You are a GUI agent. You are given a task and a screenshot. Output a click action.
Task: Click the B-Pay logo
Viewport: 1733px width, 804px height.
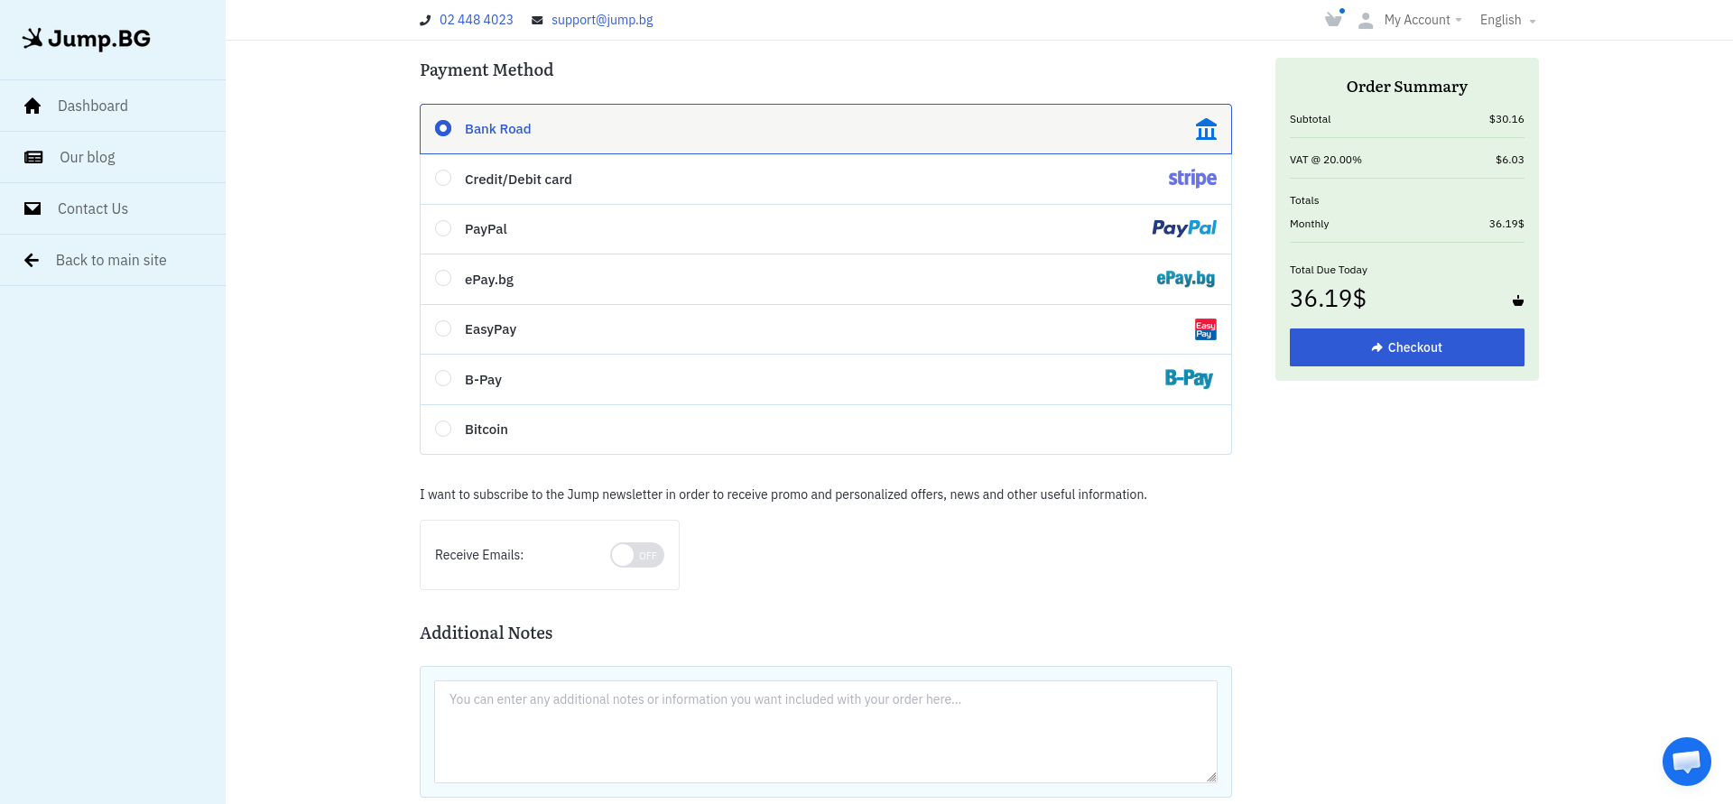pyautogui.click(x=1189, y=379)
